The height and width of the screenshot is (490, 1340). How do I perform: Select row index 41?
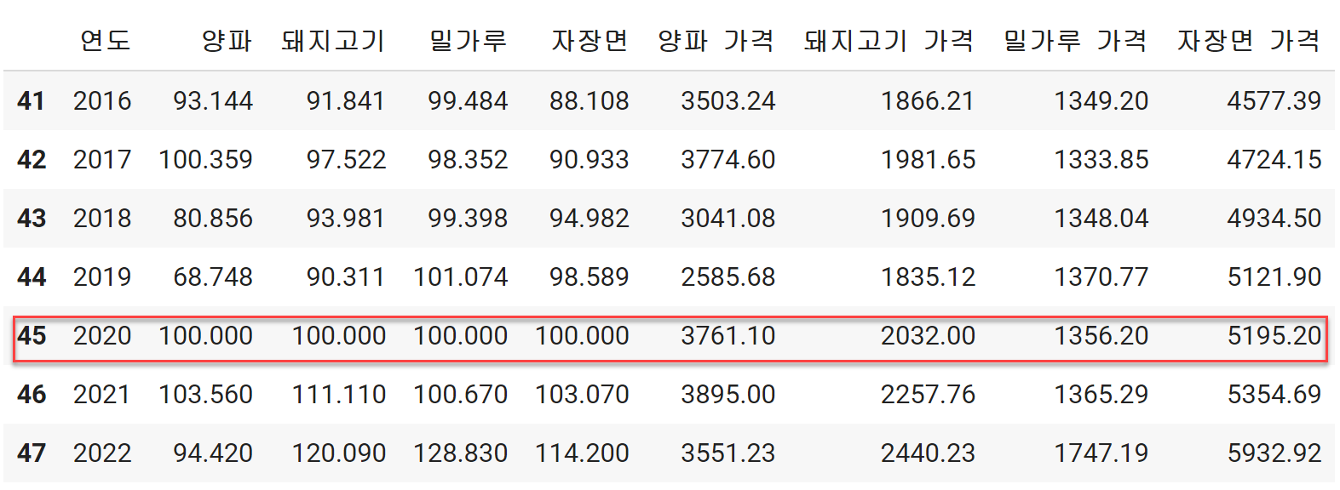pyautogui.click(x=32, y=101)
